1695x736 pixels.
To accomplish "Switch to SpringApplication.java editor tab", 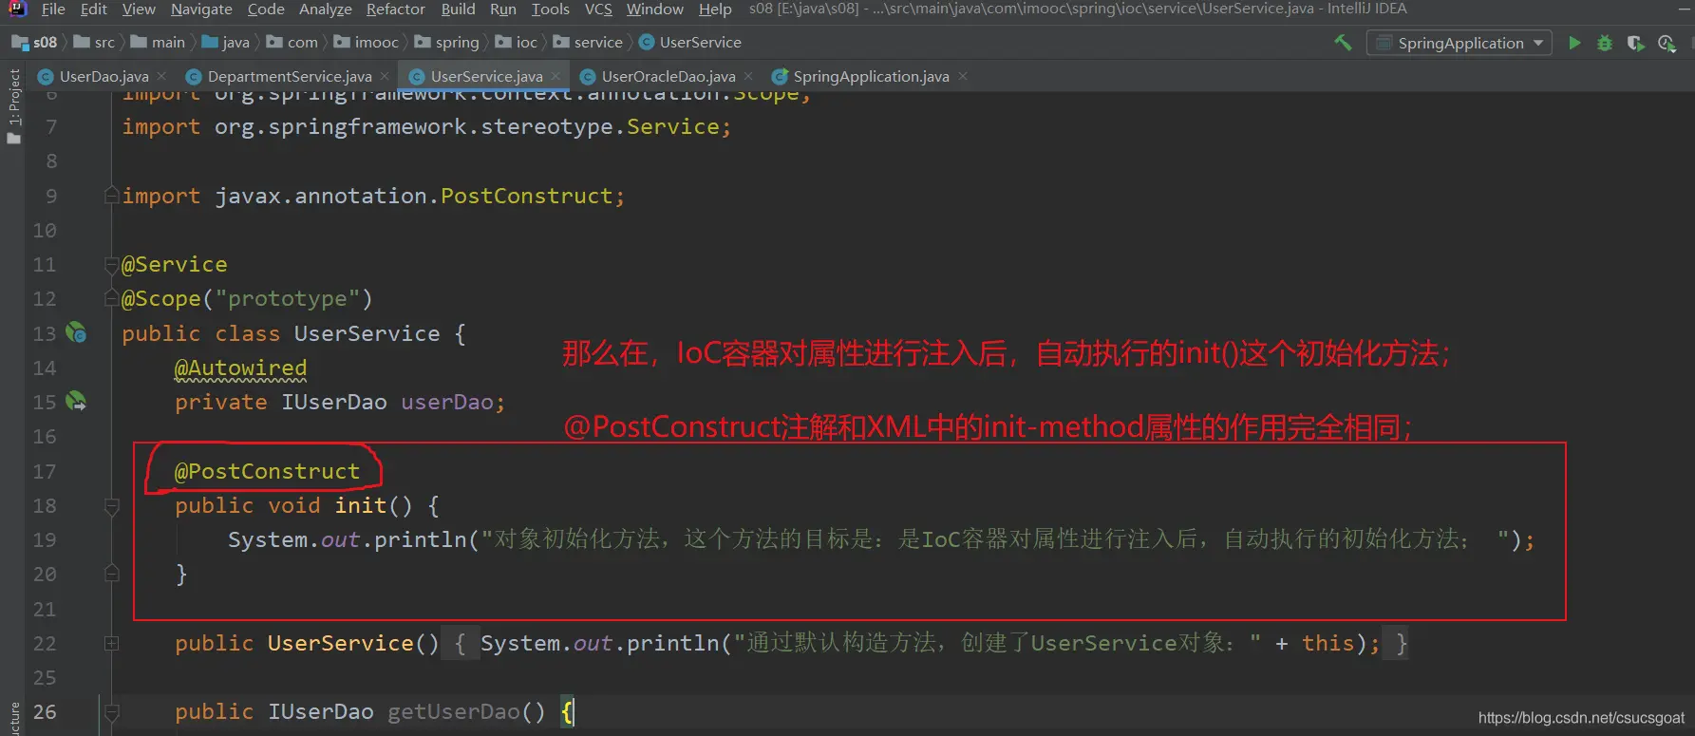I will 870,76.
